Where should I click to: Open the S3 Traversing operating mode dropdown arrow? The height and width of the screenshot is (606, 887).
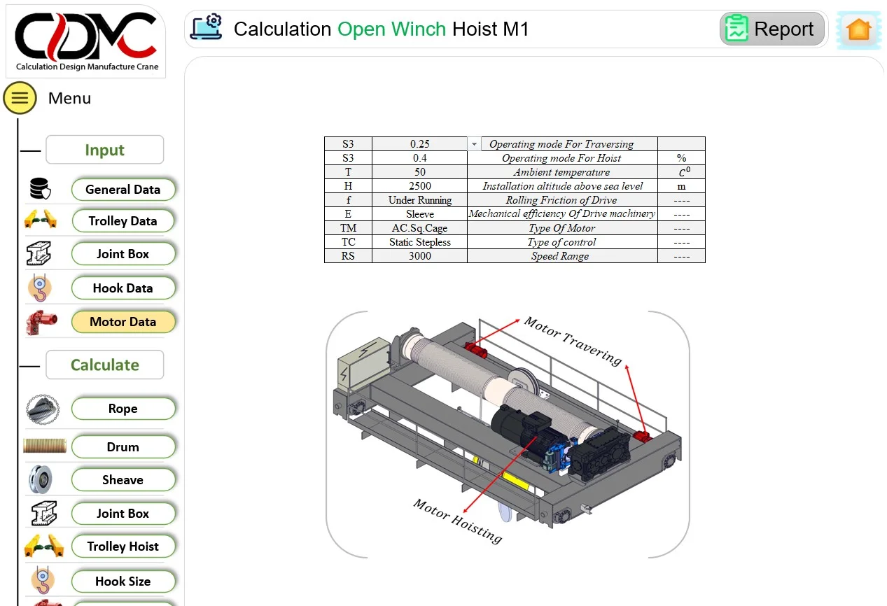pos(474,144)
